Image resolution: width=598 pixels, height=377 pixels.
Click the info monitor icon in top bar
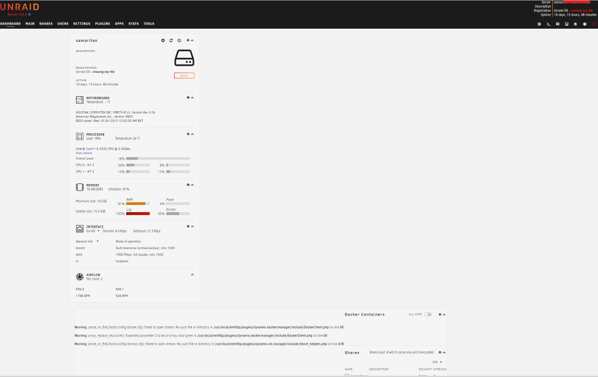(567, 24)
